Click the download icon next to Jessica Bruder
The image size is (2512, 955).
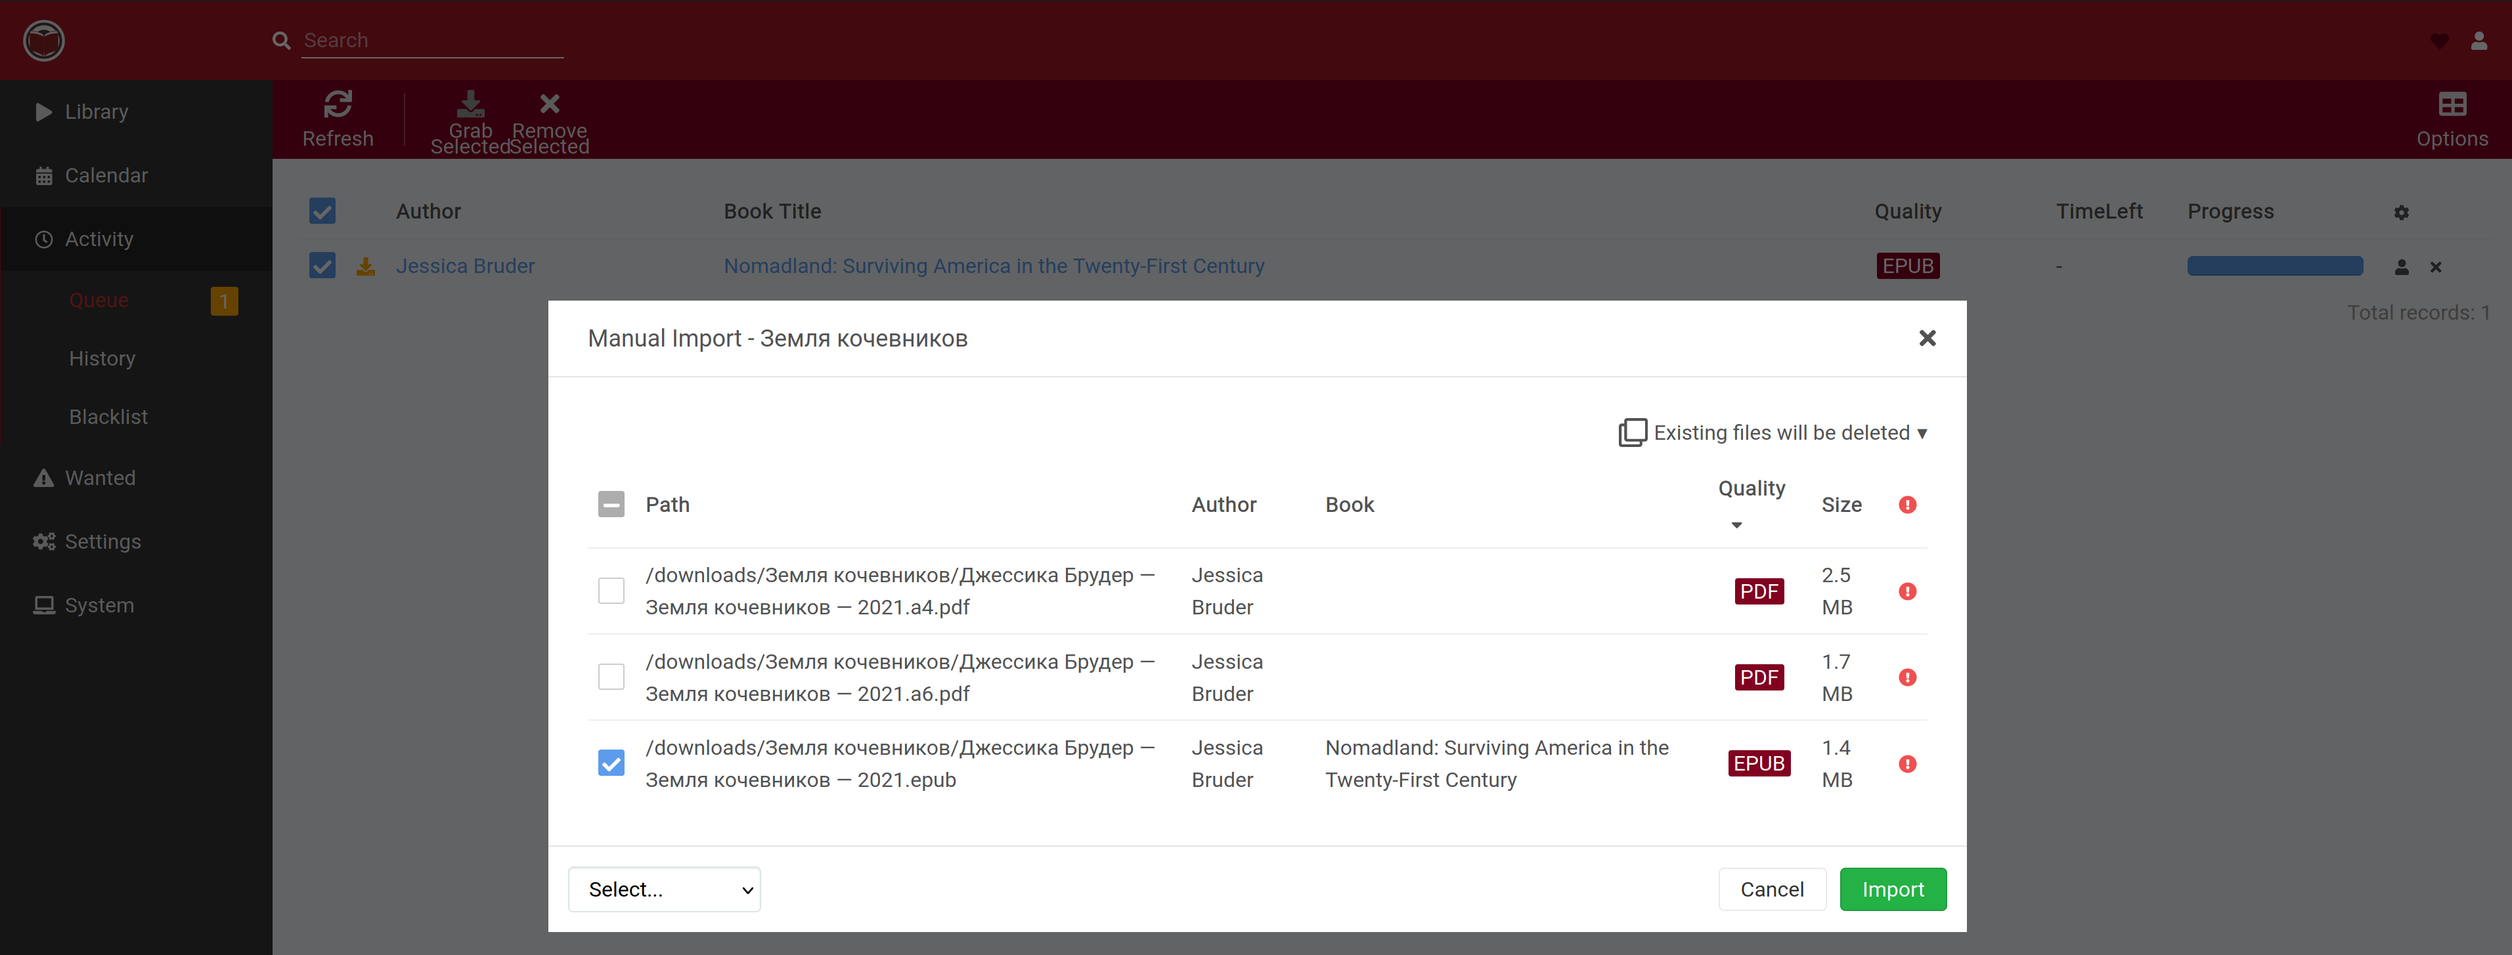364,265
